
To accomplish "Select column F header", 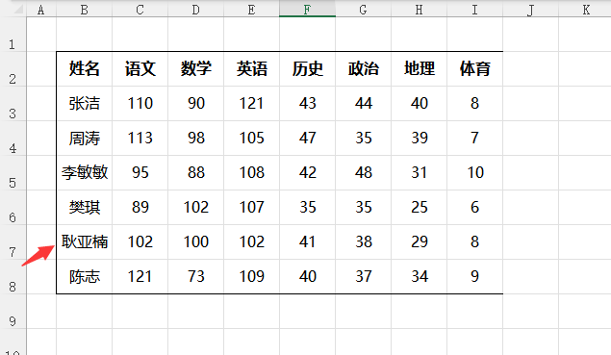I will 307,10.
